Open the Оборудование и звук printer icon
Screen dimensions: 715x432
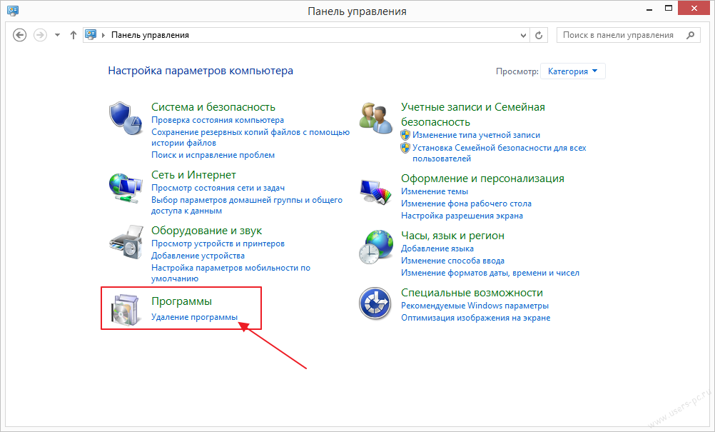126,242
